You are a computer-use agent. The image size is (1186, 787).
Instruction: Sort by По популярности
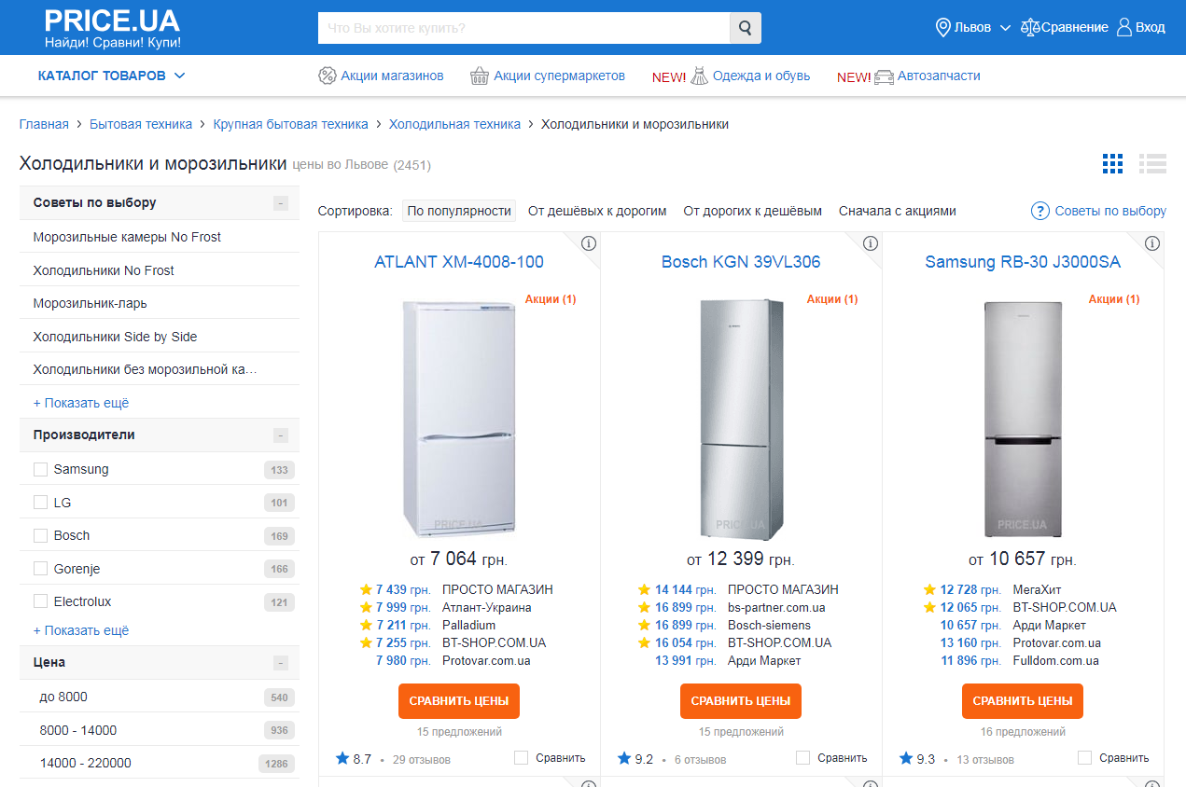tap(459, 211)
